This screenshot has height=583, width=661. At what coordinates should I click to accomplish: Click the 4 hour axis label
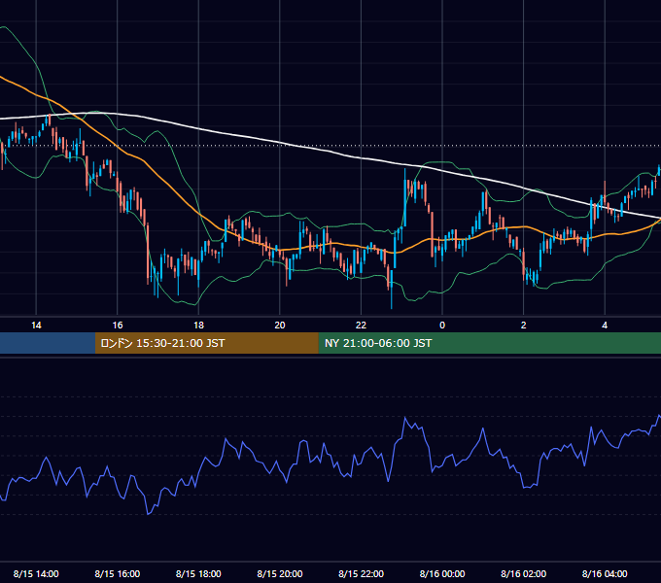click(x=605, y=326)
